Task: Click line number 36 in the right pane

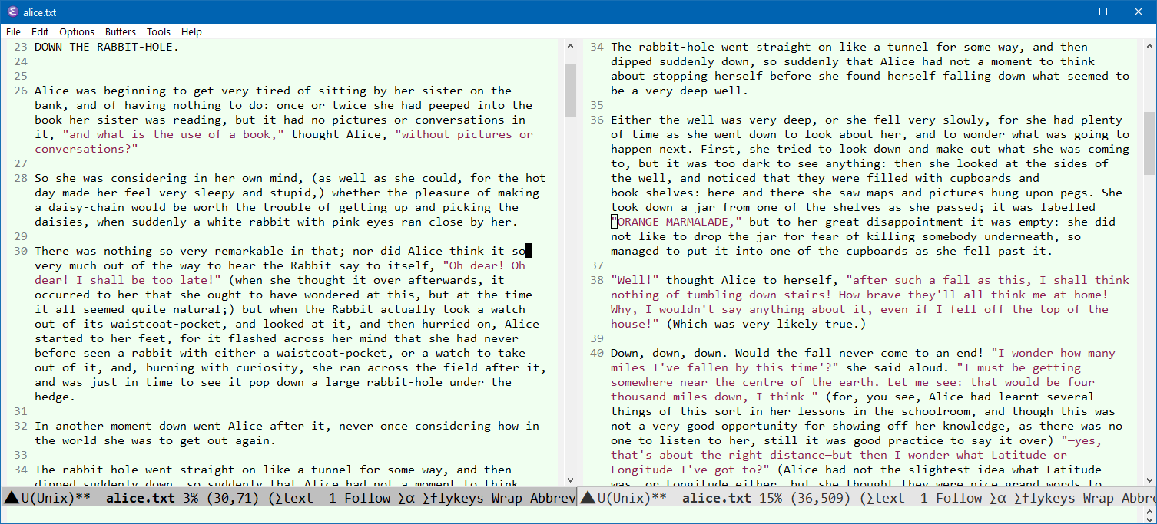Action: (x=597, y=120)
